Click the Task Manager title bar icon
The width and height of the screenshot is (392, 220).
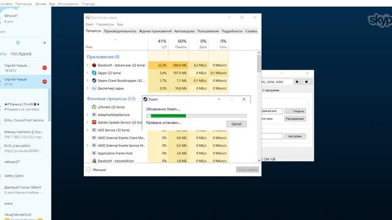pyautogui.click(x=88, y=18)
